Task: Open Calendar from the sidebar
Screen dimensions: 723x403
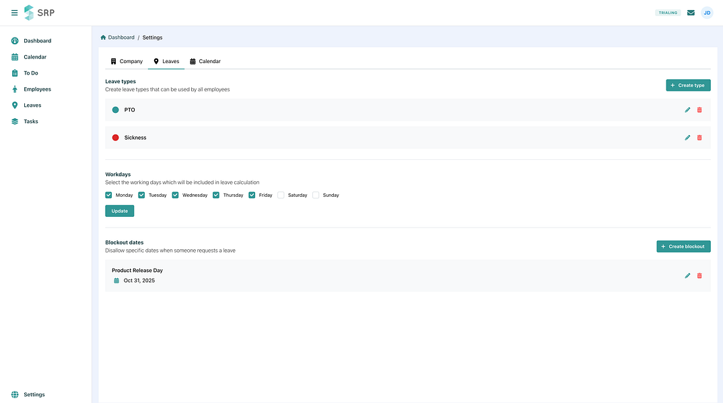Action: [x=29, y=57]
